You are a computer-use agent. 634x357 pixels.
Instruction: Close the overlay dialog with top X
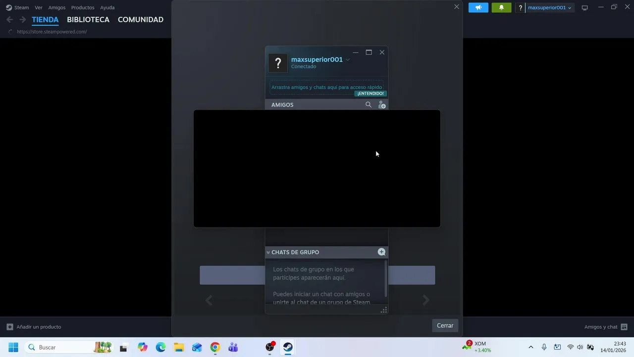point(457,6)
